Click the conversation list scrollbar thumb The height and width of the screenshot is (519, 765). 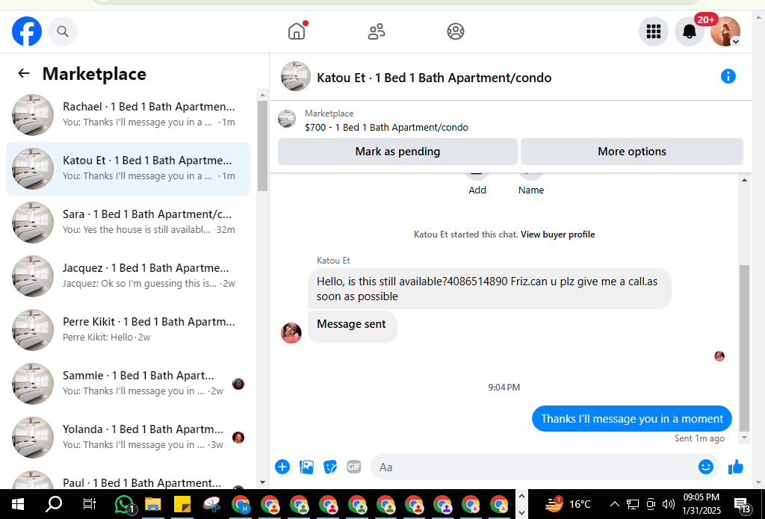[262, 146]
